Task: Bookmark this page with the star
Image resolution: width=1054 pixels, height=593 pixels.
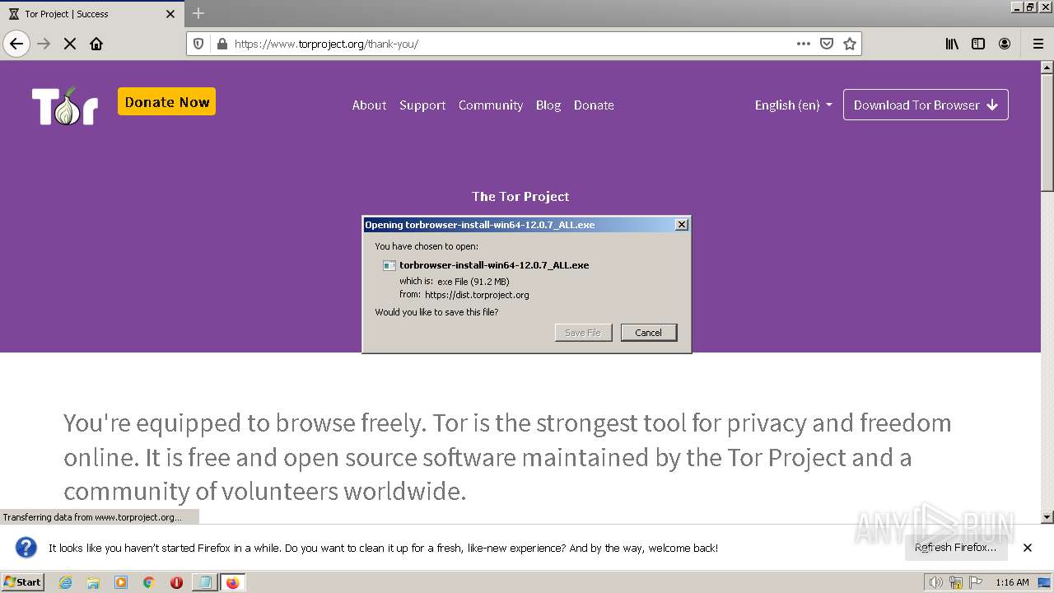Action: pyautogui.click(x=850, y=44)
